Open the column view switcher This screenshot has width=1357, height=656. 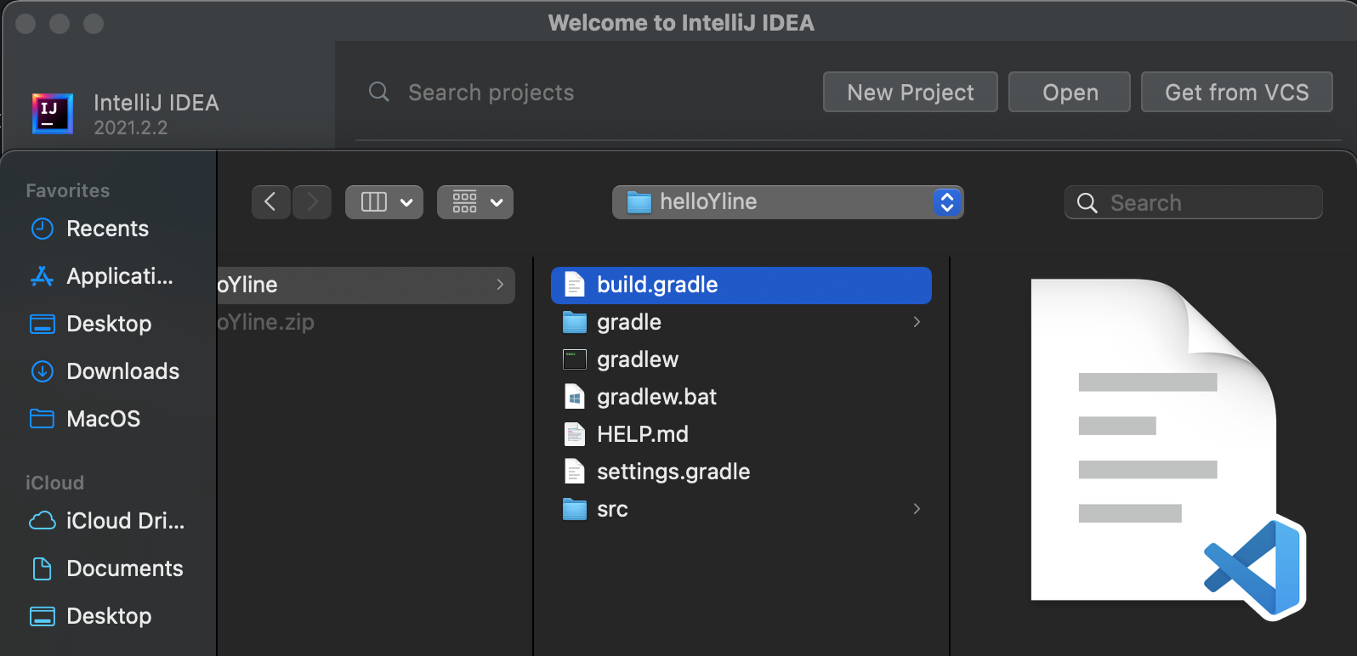(x=384, y=202)
